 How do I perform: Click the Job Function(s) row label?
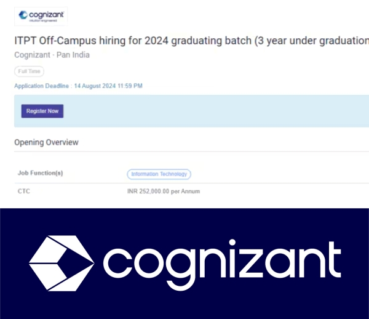pos(40,174)
